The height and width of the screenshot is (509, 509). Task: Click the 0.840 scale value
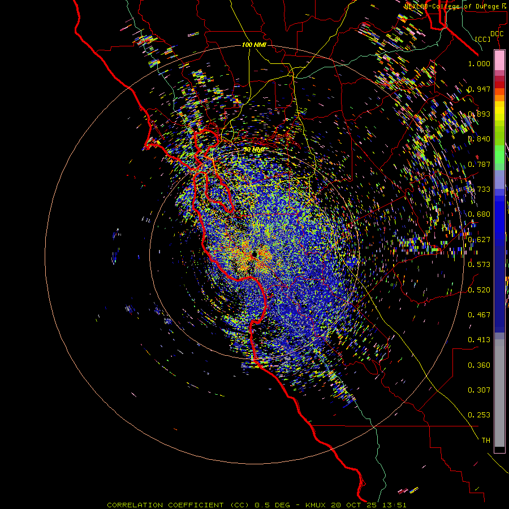[479, 139]
